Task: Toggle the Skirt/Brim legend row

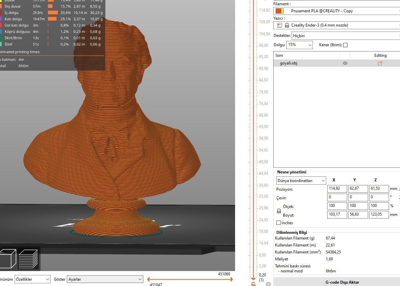Action: [x=52, y=38]
